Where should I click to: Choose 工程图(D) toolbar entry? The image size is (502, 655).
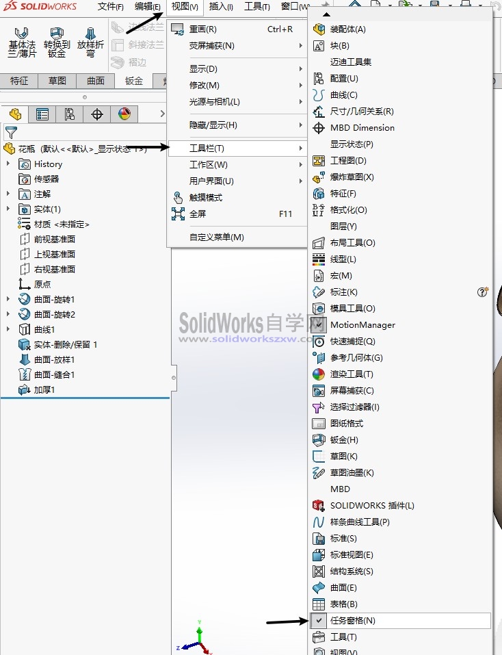tap(400, 160)
